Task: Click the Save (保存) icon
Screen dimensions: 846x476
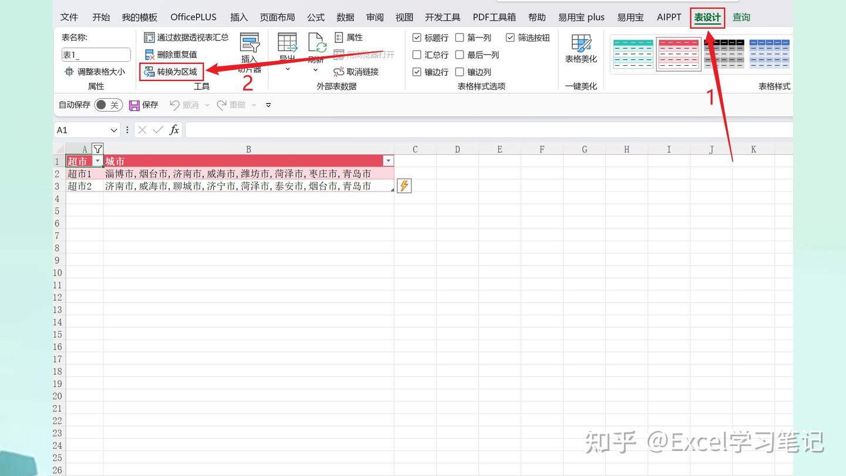Action: [135, 105]
